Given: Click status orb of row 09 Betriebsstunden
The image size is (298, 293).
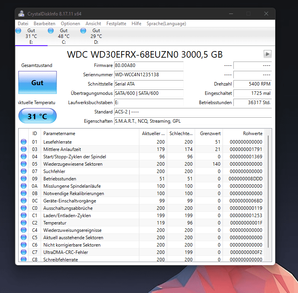Looking at the screenshot, I should pyautogui.click(x=24, y=178).
